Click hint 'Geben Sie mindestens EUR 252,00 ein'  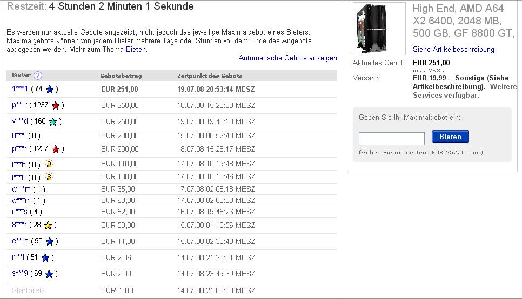421,153
